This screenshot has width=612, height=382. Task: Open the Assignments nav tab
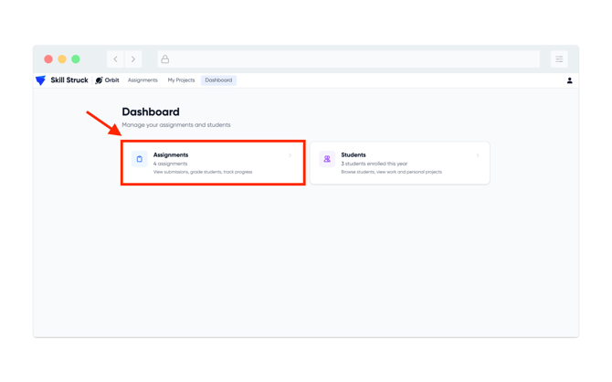coord(142,80)
